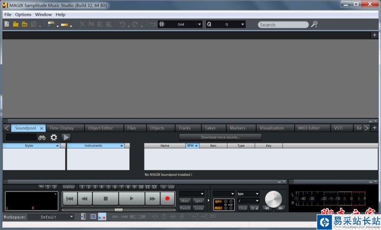Click the red Record button
Viewport: 381px width, 230px height.
168,199
